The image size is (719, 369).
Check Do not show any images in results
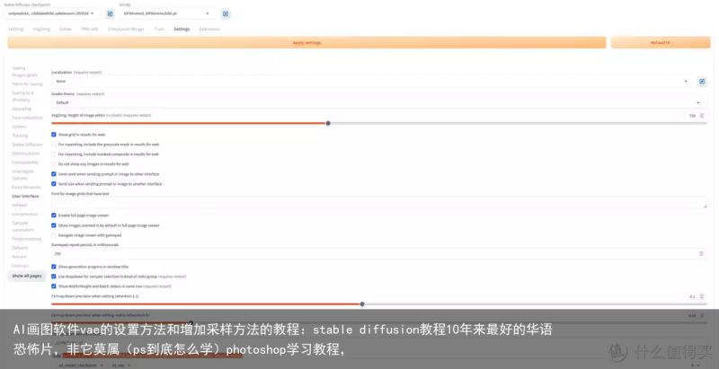(54, 164)
